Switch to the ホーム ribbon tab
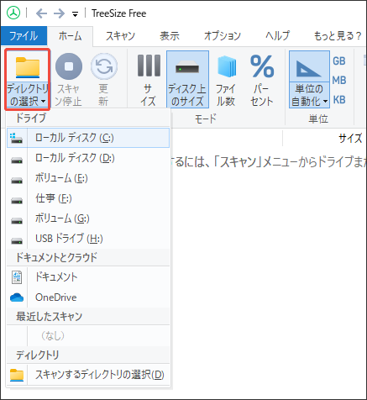The height and width of the screenshot is (400, 367). point(70,36)
